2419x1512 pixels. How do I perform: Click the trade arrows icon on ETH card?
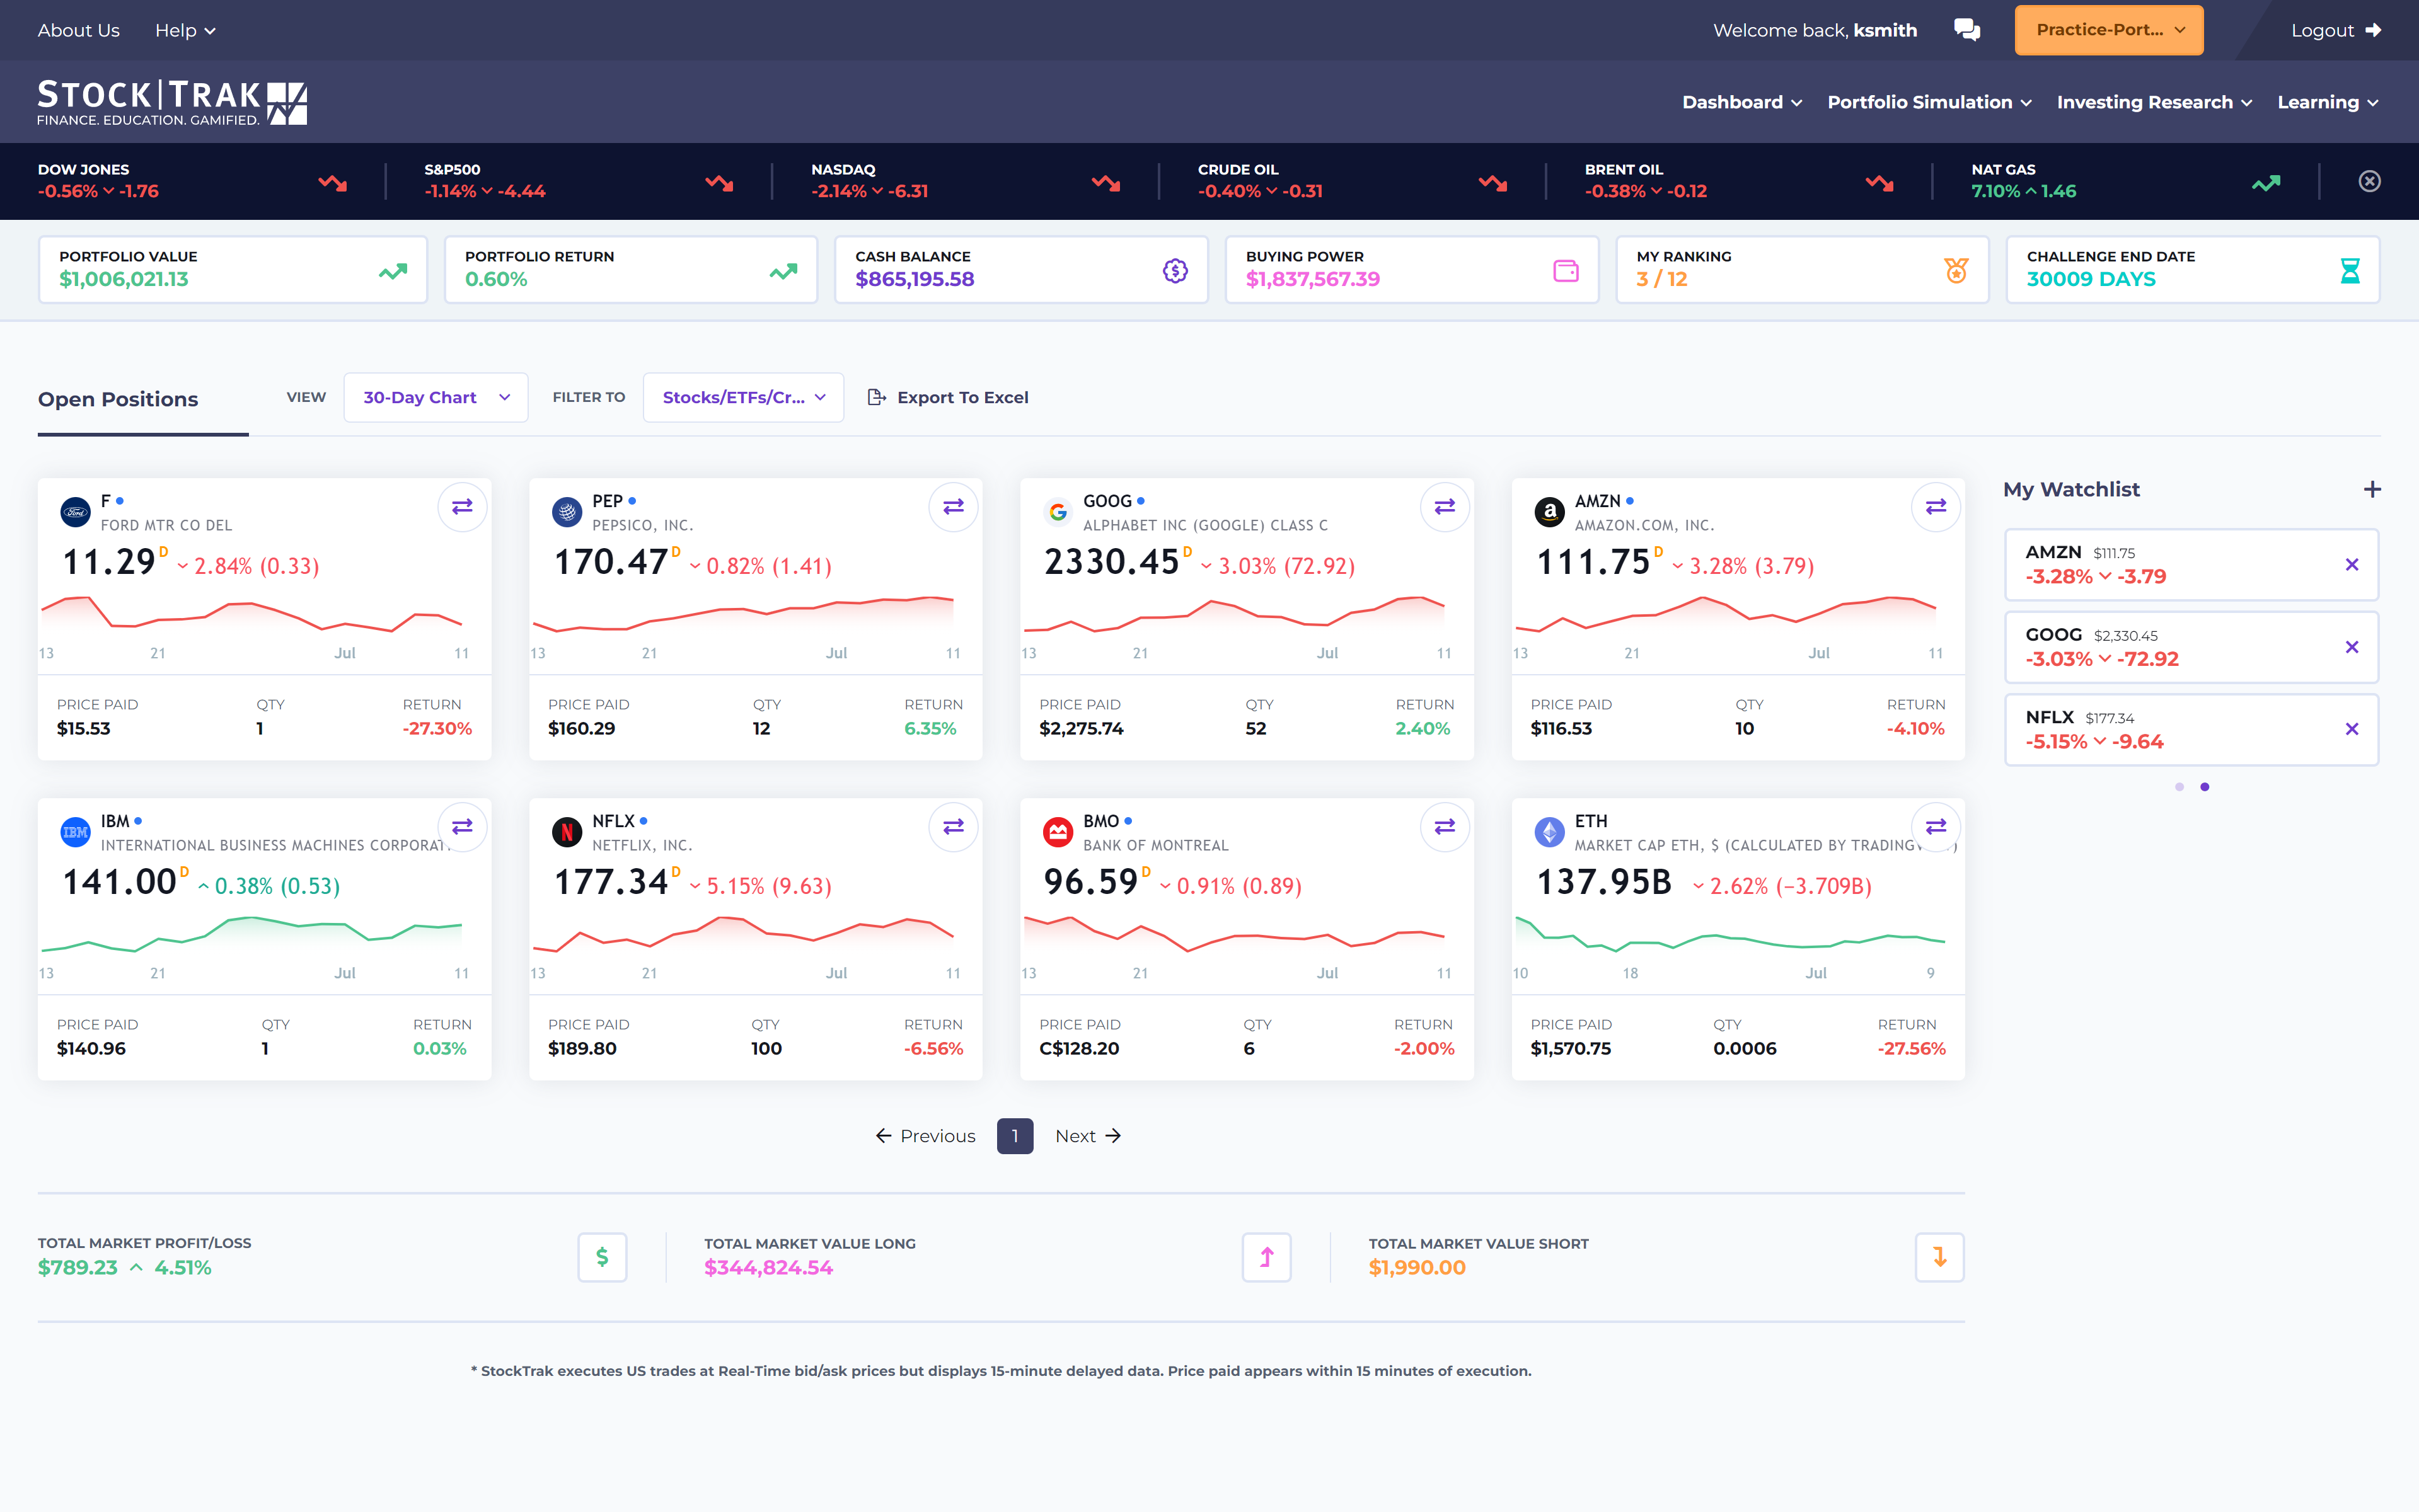point(1936,827)
